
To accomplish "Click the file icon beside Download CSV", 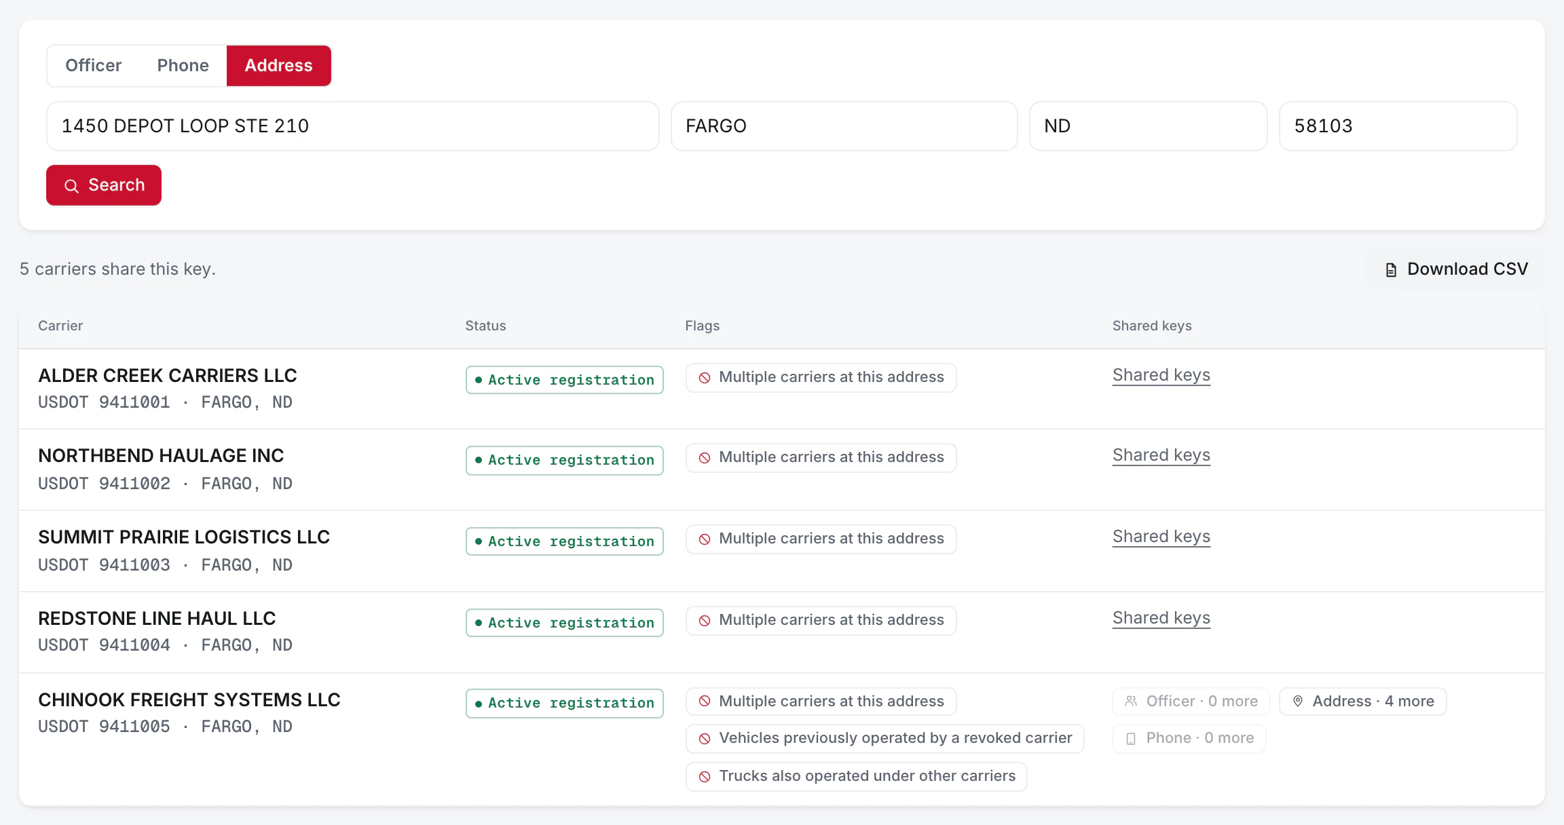I will 1391,270.
